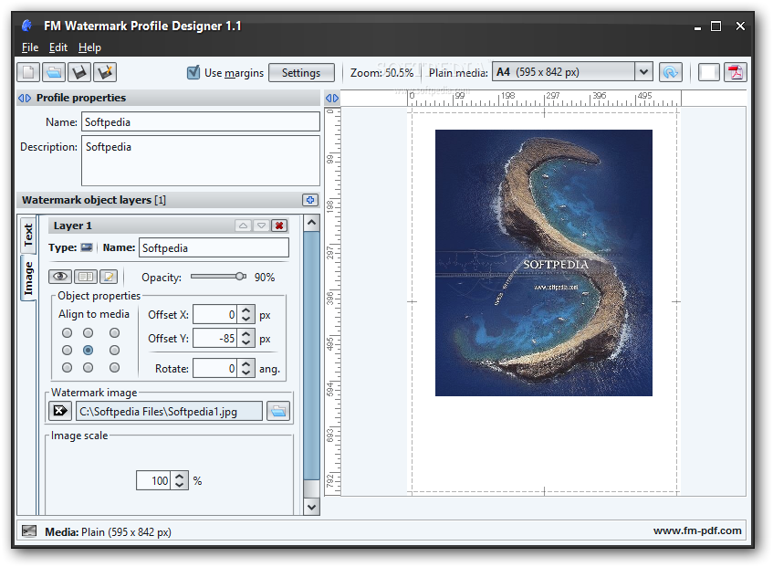Image resolution: width=773 pixels, height=567 pixels.
Task: Click the FM Watermark app icon in the title bar
Action: (x=27, y=26)
